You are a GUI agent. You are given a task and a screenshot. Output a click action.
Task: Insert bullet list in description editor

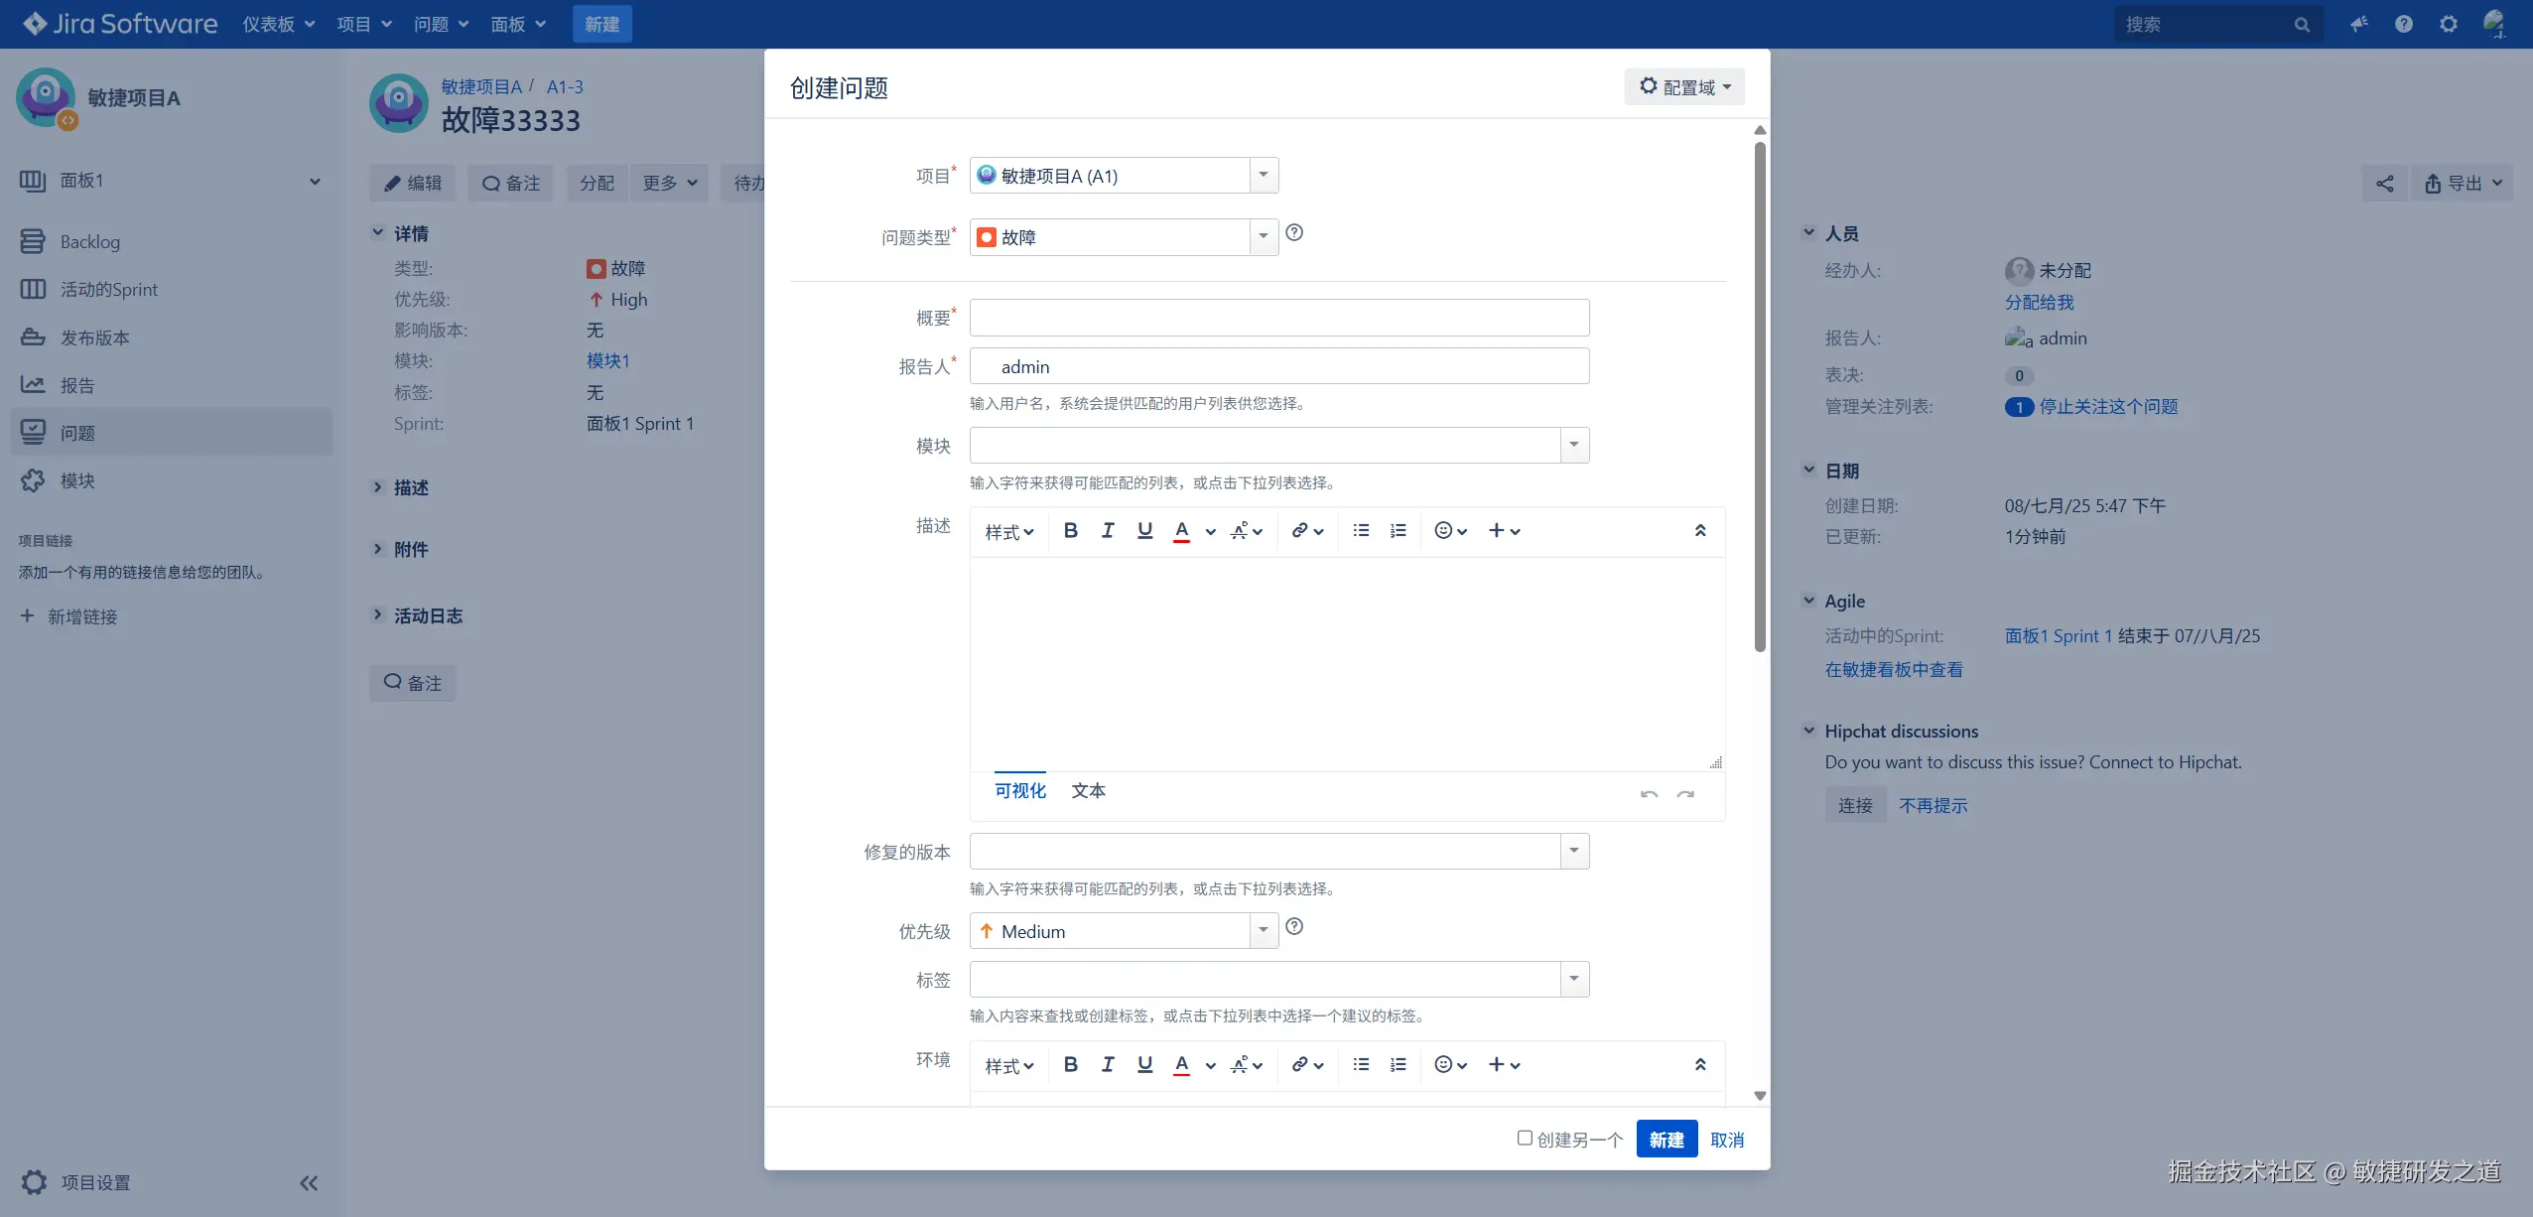point(1361,531)
